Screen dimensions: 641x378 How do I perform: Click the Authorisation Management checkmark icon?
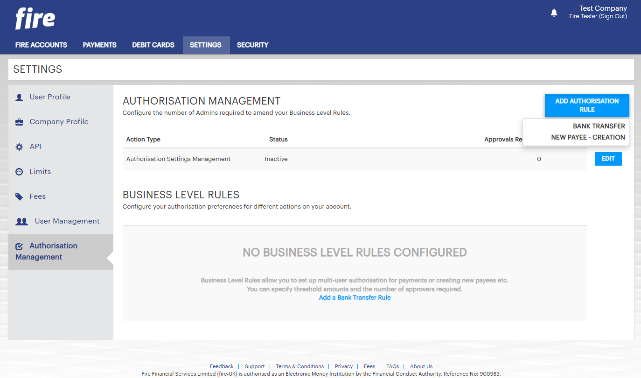19,245
